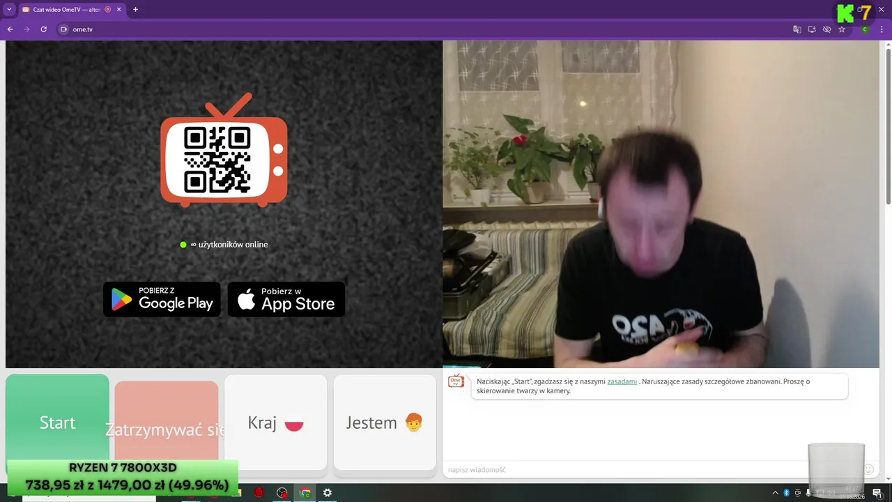
Task: Go back in browser history
Action: (x=10, y=29)
